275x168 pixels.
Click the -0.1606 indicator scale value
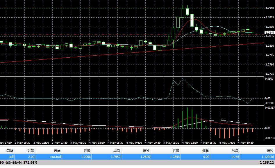click(269, 103)
